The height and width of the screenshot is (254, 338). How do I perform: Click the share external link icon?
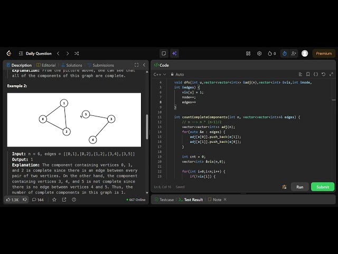[x=64, y=200]
